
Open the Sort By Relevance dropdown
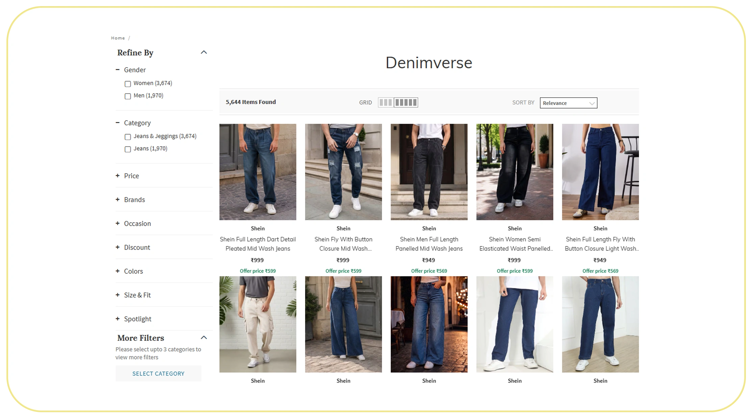click(x=569, y=103)
